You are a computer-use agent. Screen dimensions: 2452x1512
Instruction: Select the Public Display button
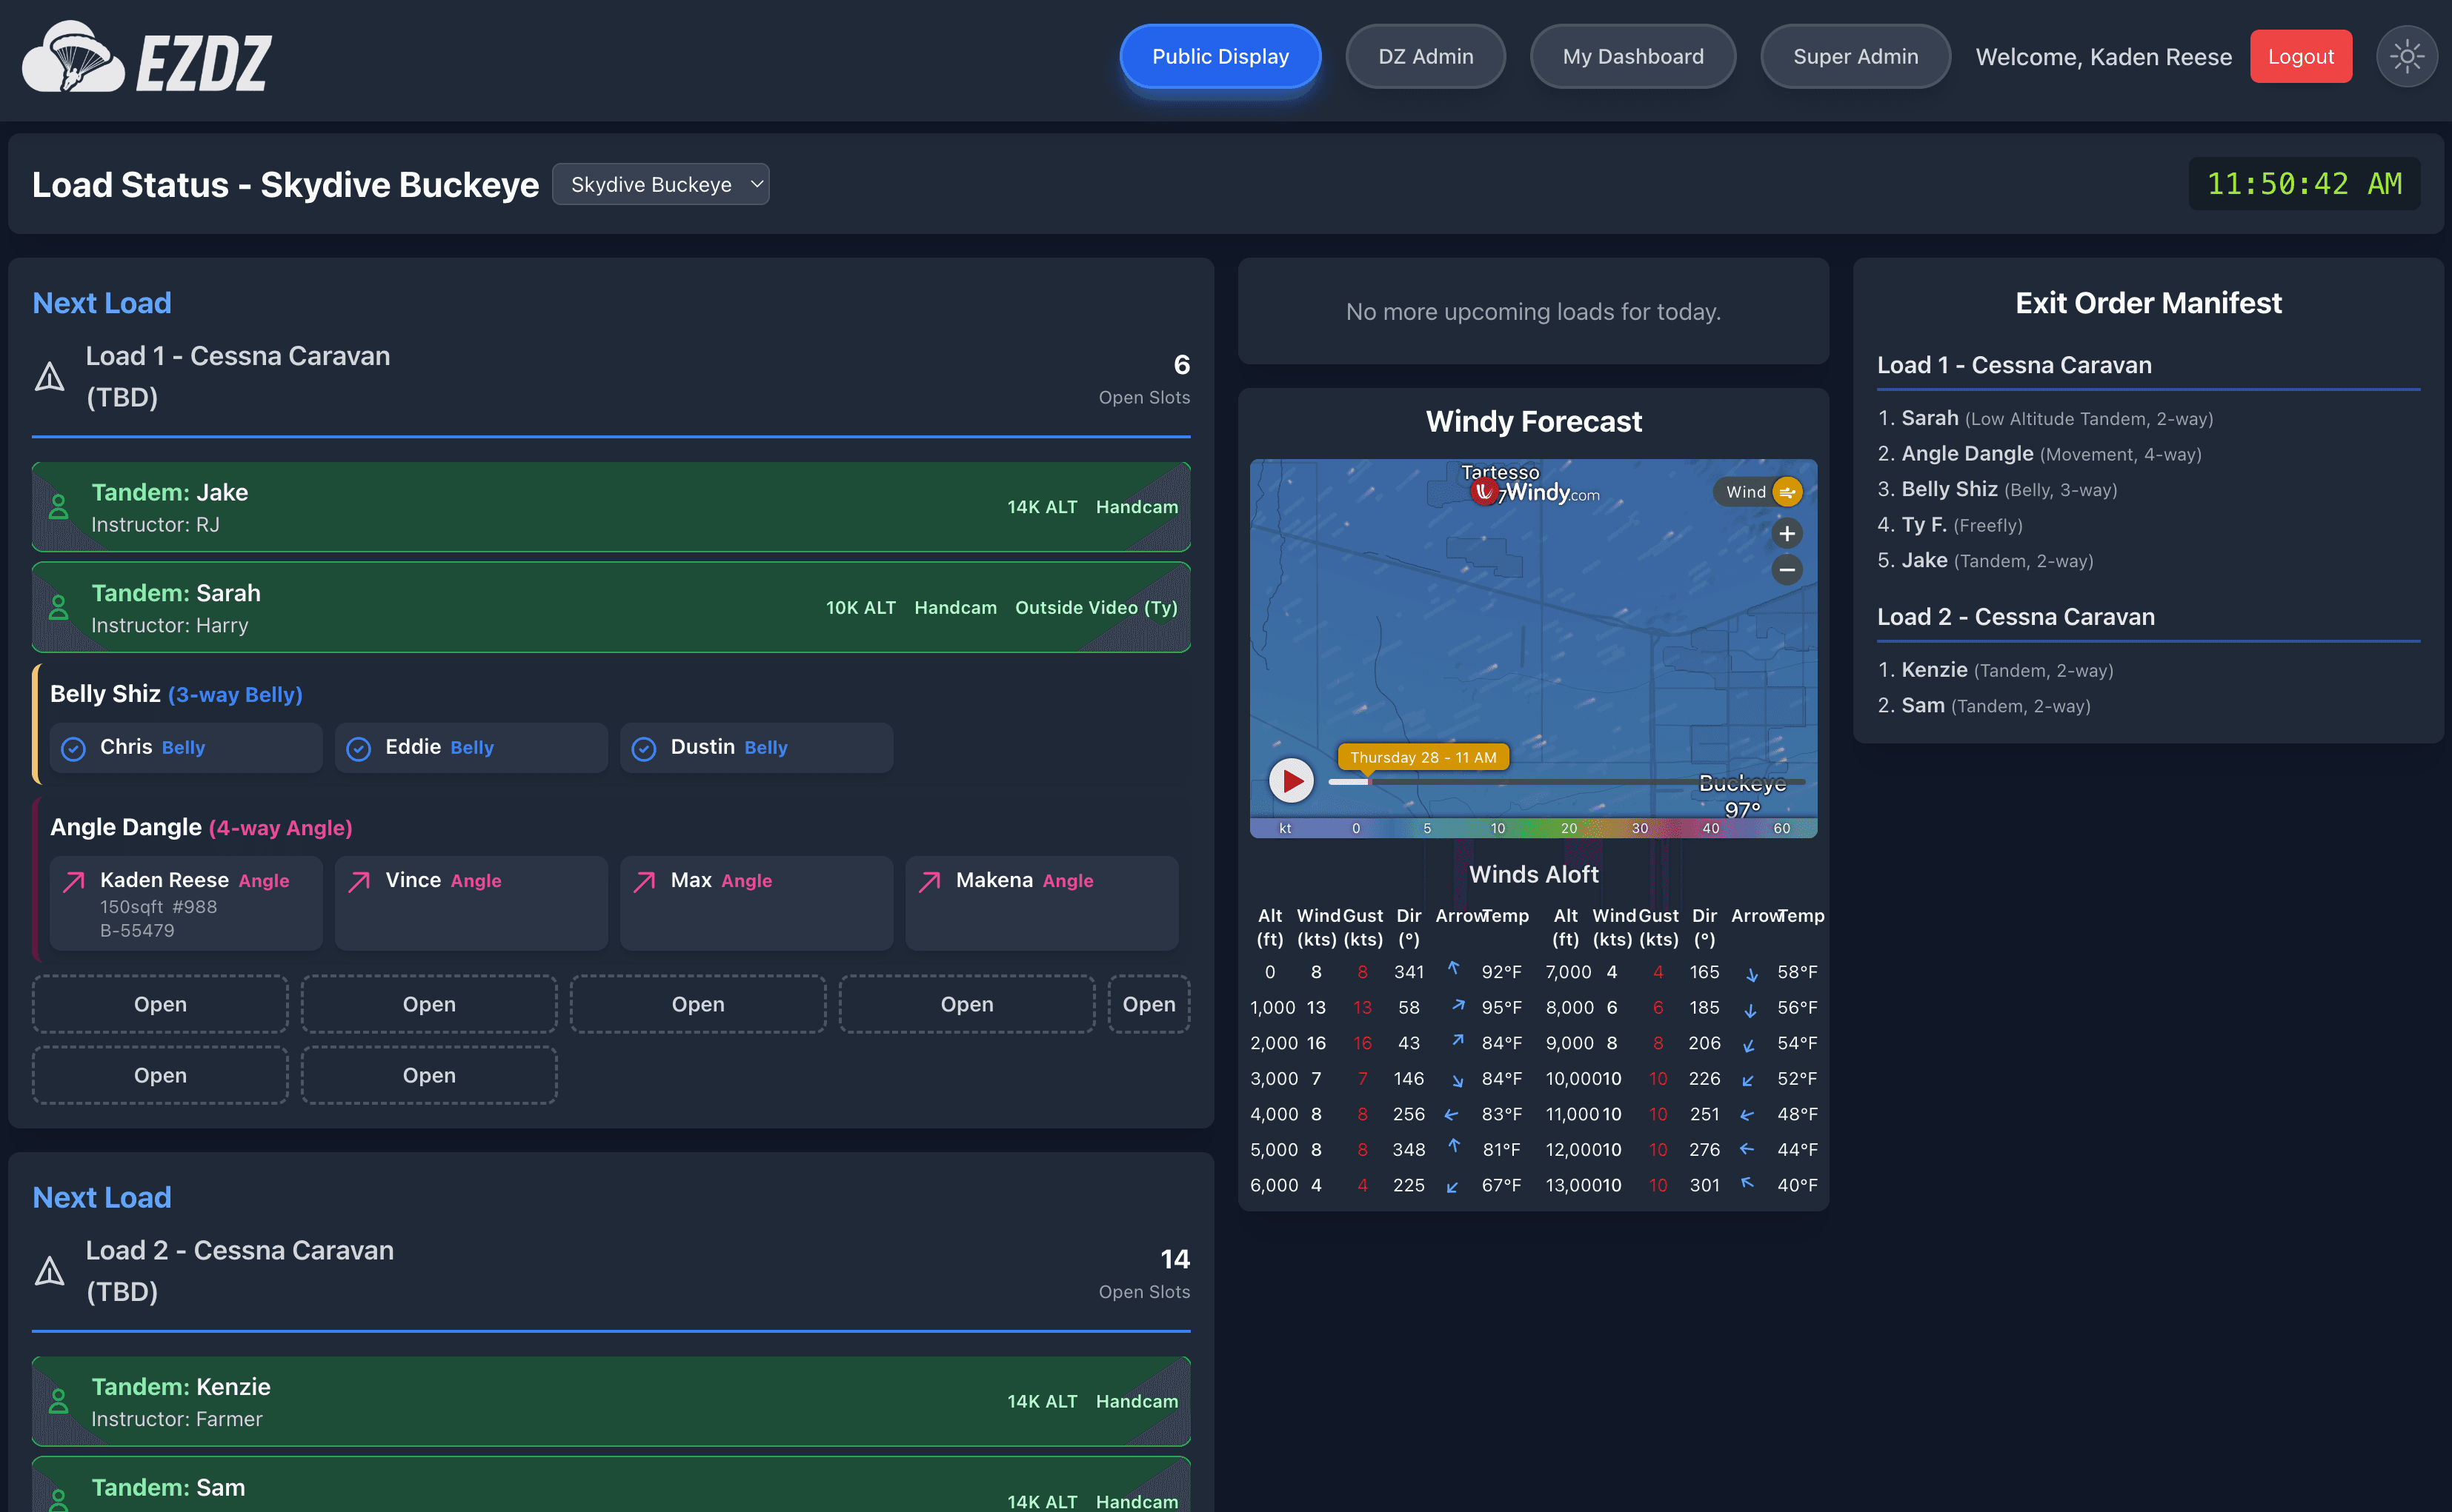1220,56
